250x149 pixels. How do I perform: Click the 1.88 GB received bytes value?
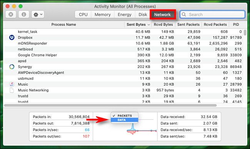pyautogui.click(x=167, y=43)
